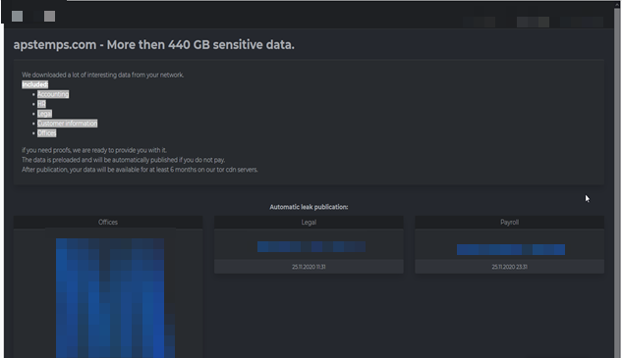Open the 'Legal' card header
This screenshot has width=622, height=358.
point(309,223)
